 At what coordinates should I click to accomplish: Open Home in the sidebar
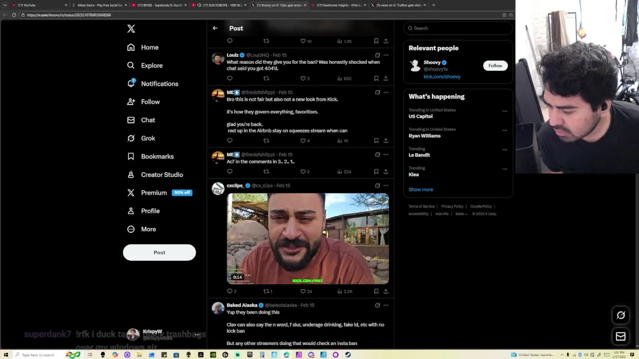pos(143,47)
